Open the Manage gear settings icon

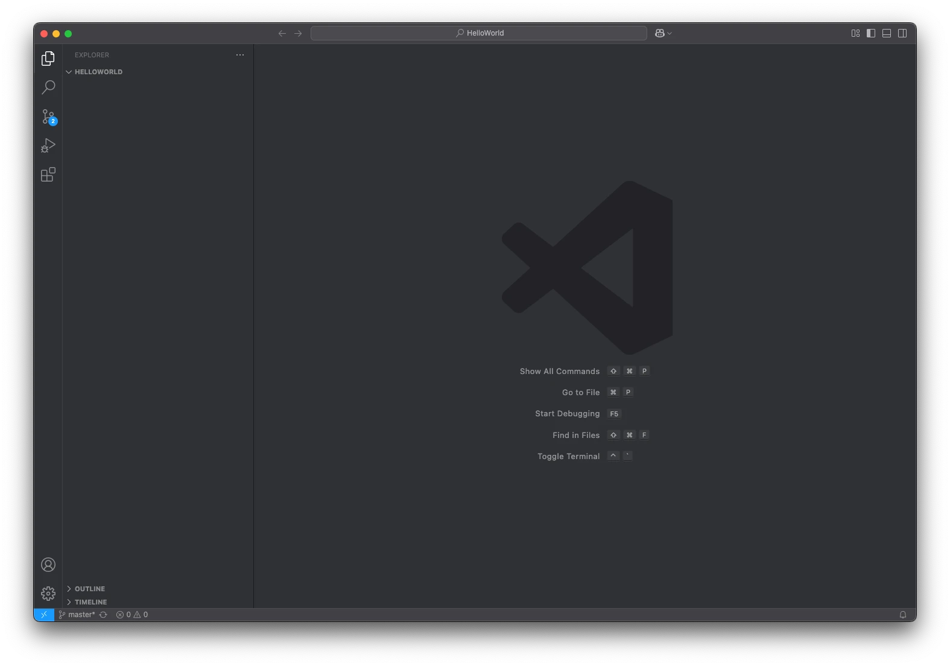pyautogui.click(x=48, y=594)
